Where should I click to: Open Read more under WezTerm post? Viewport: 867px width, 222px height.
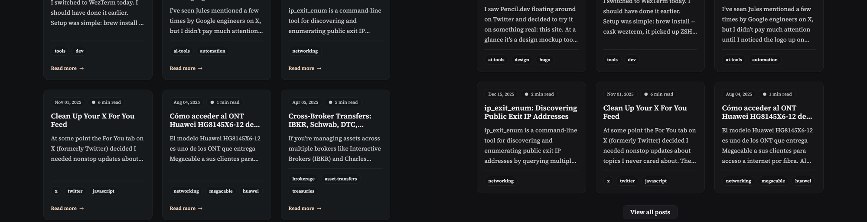click(x=67, y=68)
